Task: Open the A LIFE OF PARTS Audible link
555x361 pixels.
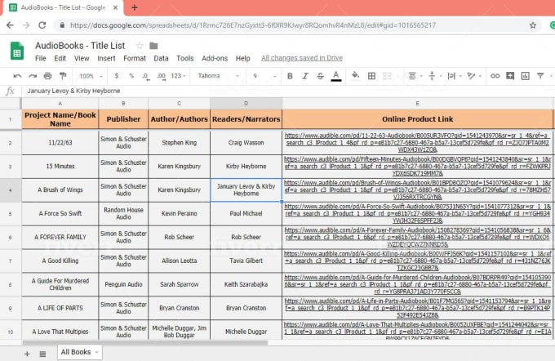Action: pos(417,308)
